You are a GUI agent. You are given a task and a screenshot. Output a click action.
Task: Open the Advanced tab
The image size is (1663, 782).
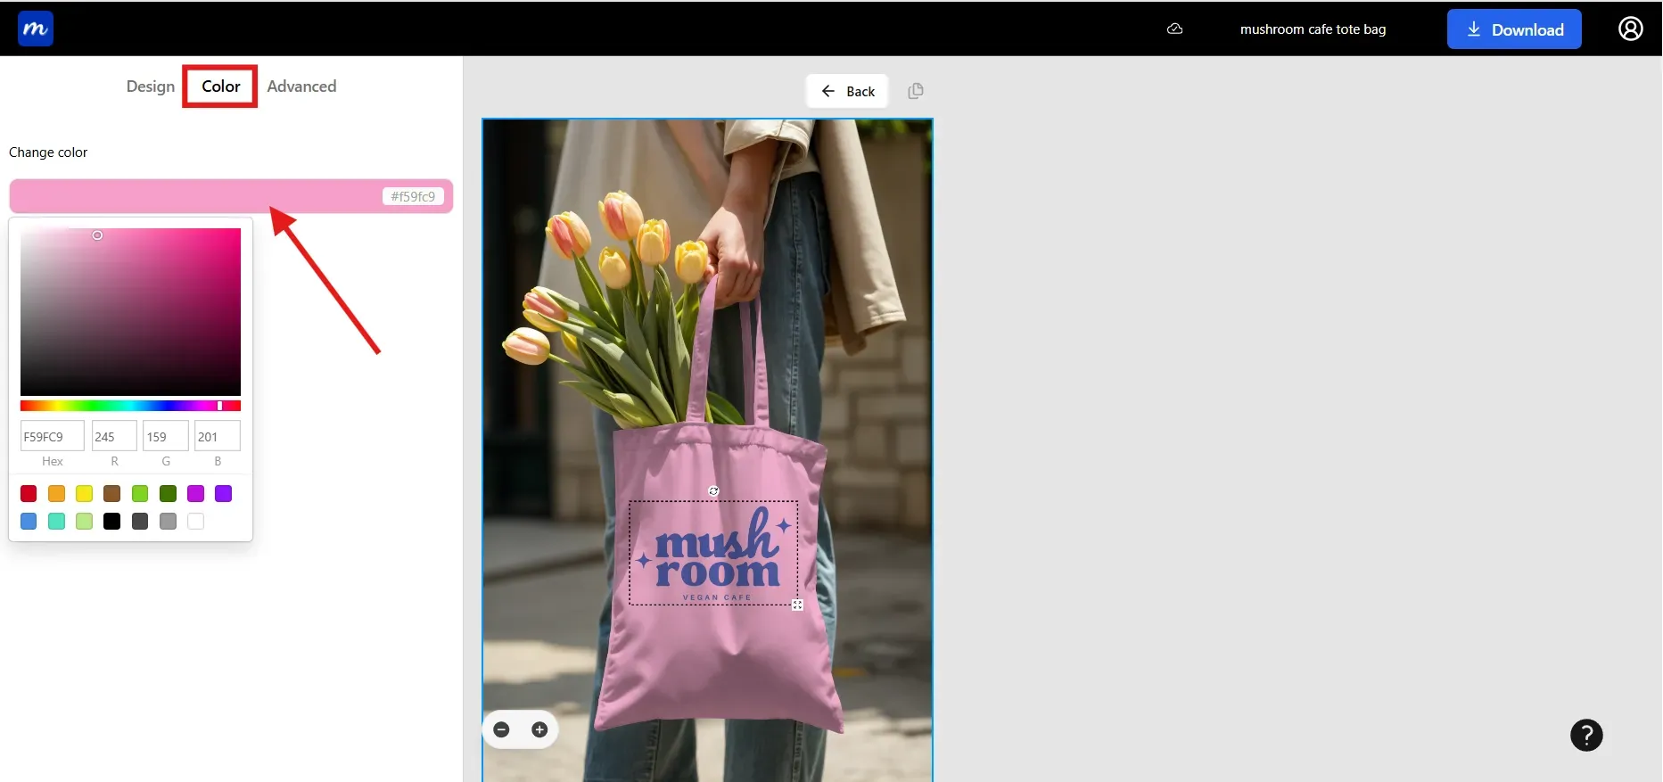301,86
